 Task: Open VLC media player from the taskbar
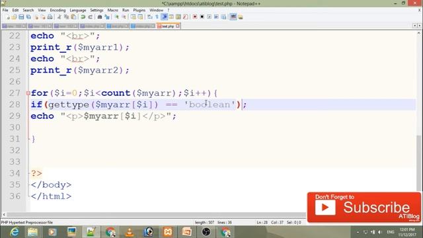coord(130,232)
